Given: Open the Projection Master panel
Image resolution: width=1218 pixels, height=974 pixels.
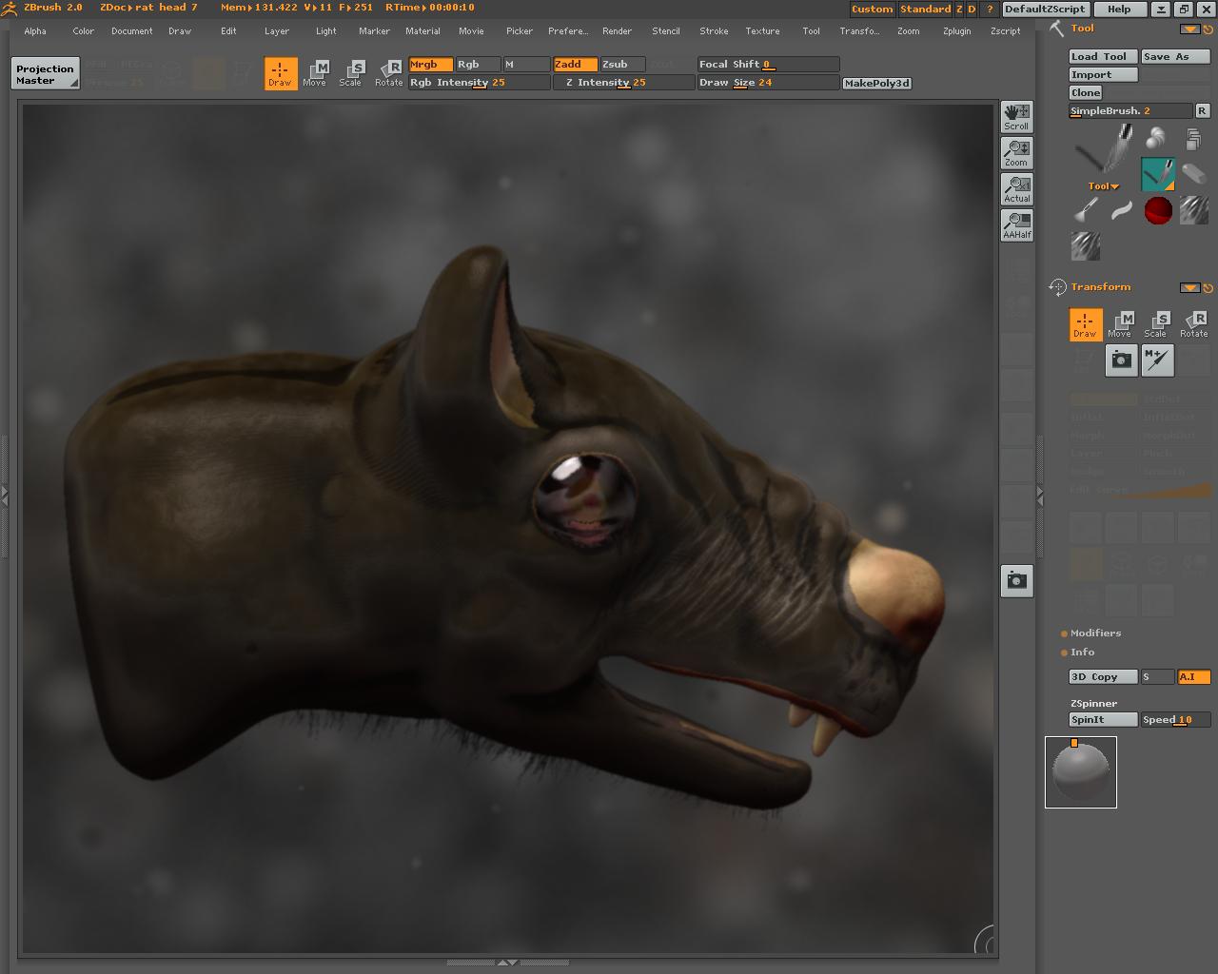Looking at the screenshot, I should [46, 74].
